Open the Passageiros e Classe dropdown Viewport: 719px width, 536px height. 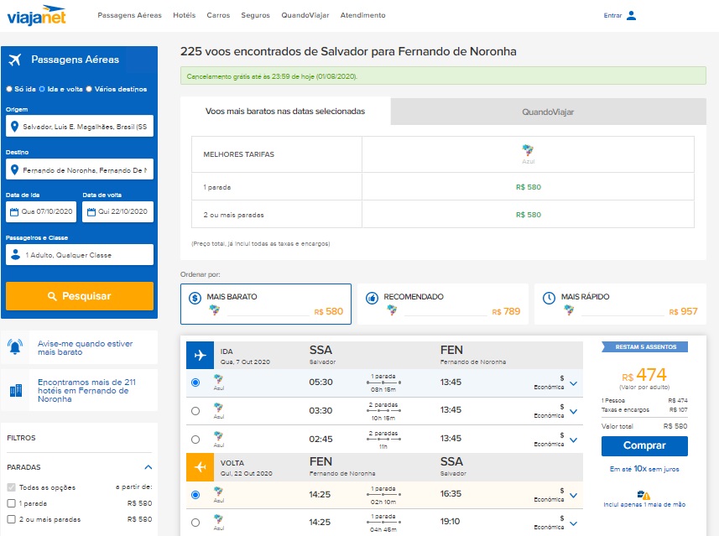tap(80, 255)
